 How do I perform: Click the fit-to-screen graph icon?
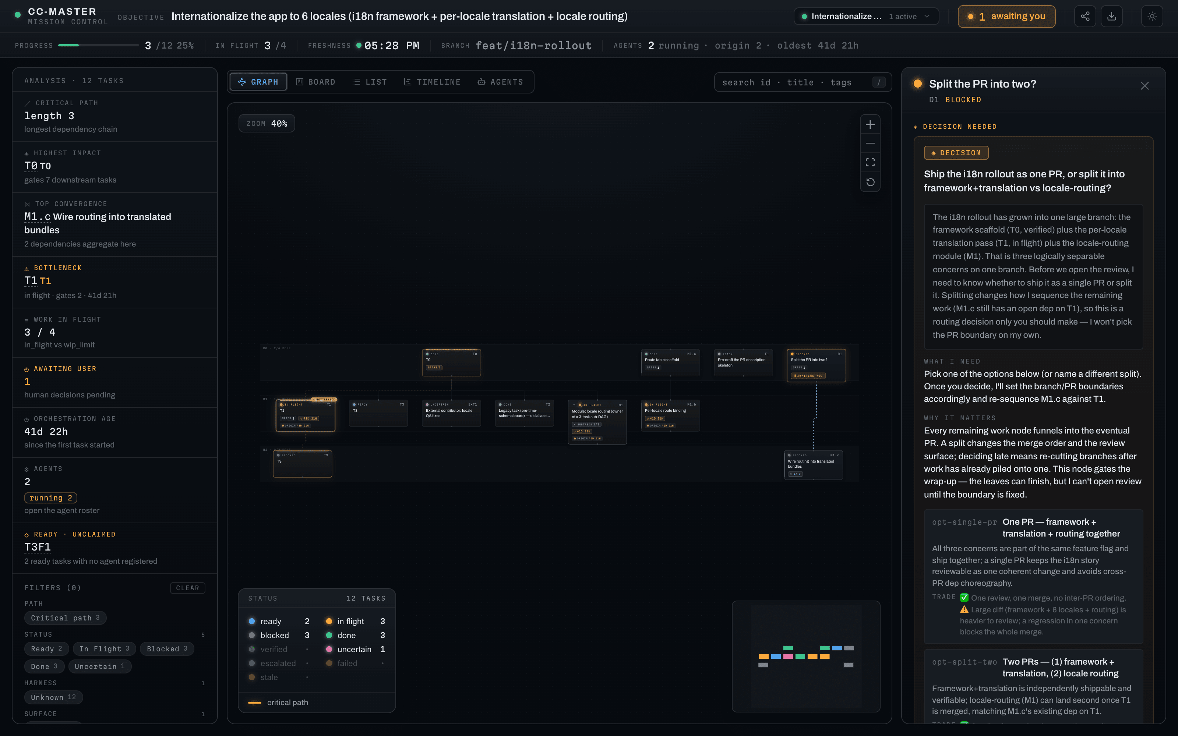[870, 162]
